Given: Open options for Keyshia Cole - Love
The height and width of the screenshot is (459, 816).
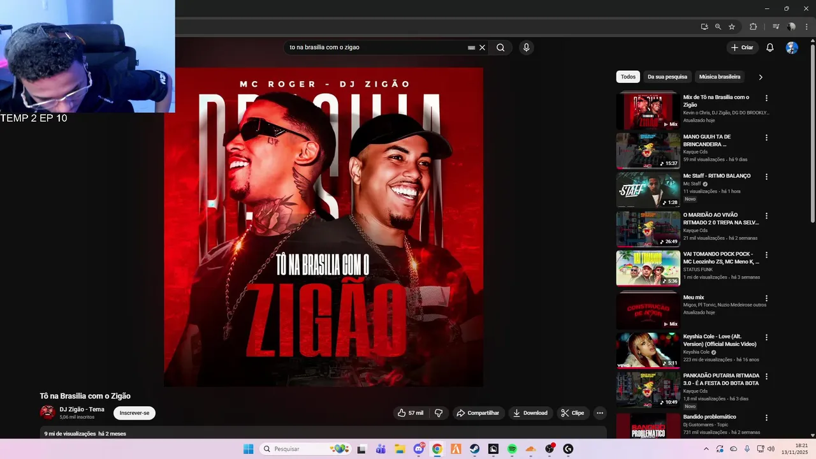Looking at the screenshot, I should (766, 337).
